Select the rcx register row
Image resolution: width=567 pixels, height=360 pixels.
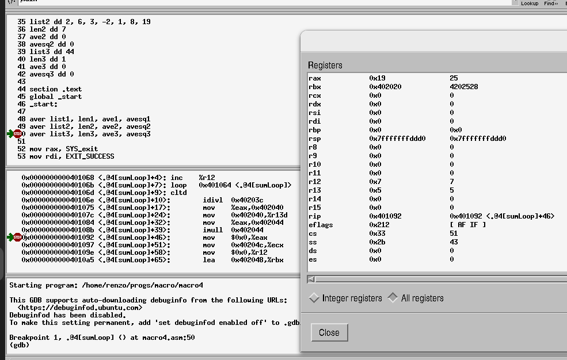click(x=437, y=95)
